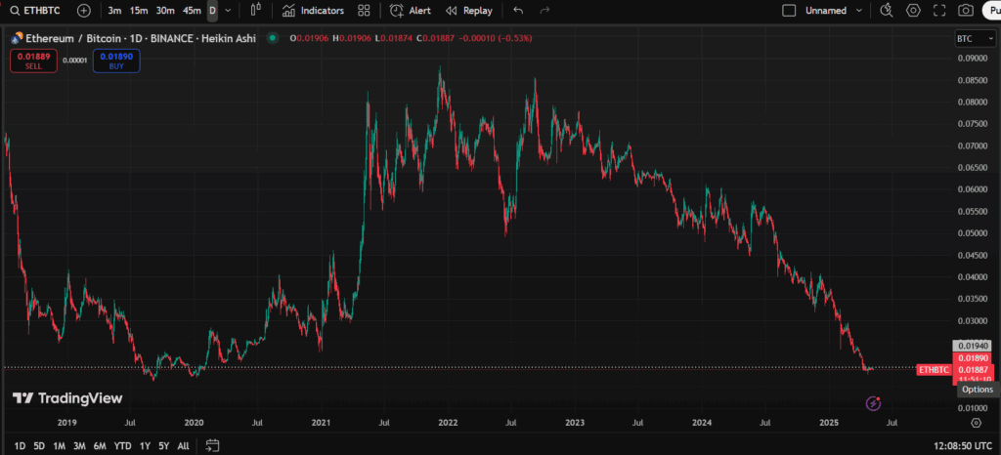Click the redo arrow icon
Viewport: 1001px width, 455px height.
(544, 11)
